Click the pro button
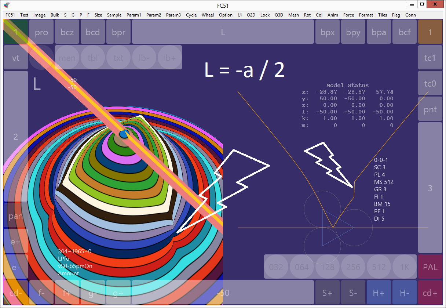 (41, 32)
